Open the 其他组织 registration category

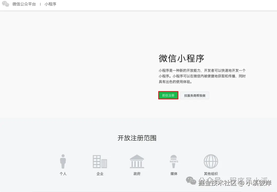pos(211,174)
